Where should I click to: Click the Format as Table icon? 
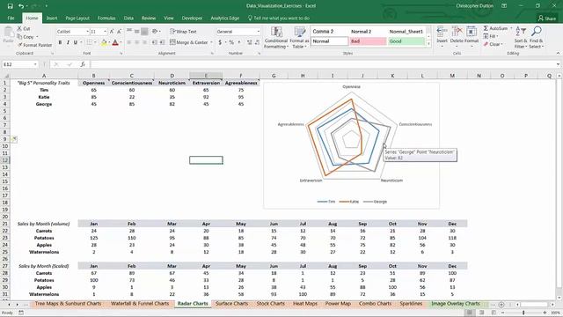coord(299,33)
